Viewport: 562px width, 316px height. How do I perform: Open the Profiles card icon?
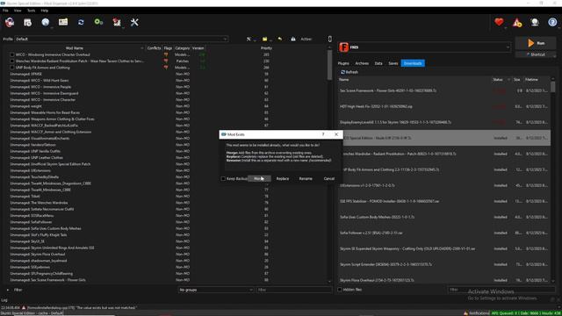63,23
